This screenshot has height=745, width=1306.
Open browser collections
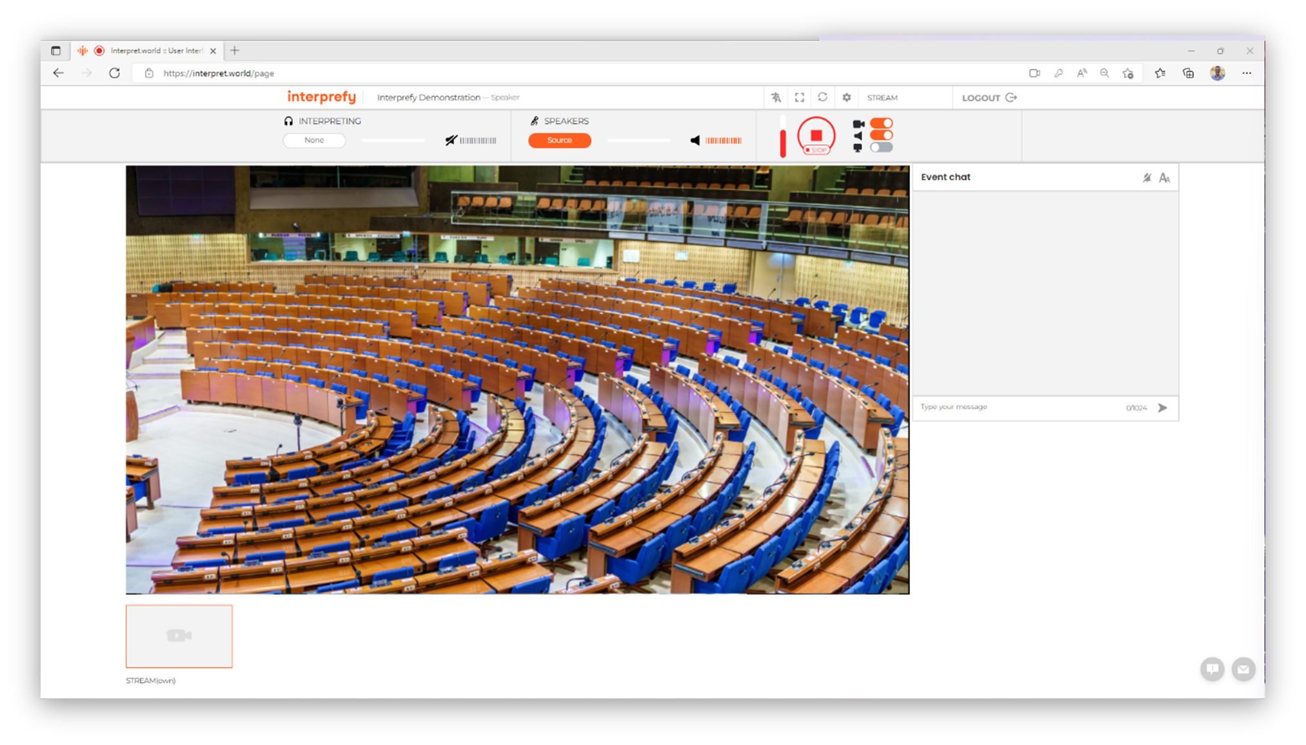click(1188, 74)
